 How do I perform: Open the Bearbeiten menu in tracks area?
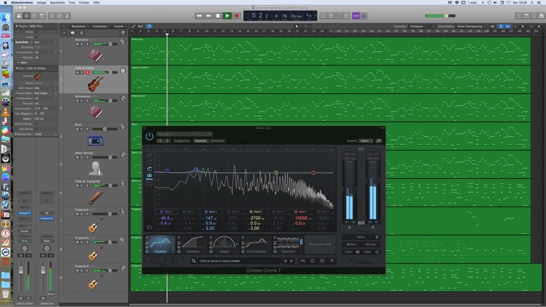pyautogui.click(x=80, y=26)
